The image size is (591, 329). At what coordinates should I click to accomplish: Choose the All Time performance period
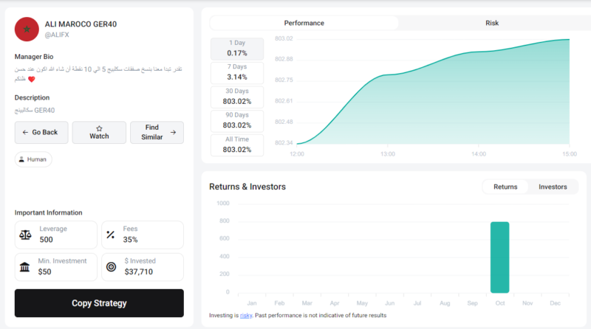(x=237, y=145)
